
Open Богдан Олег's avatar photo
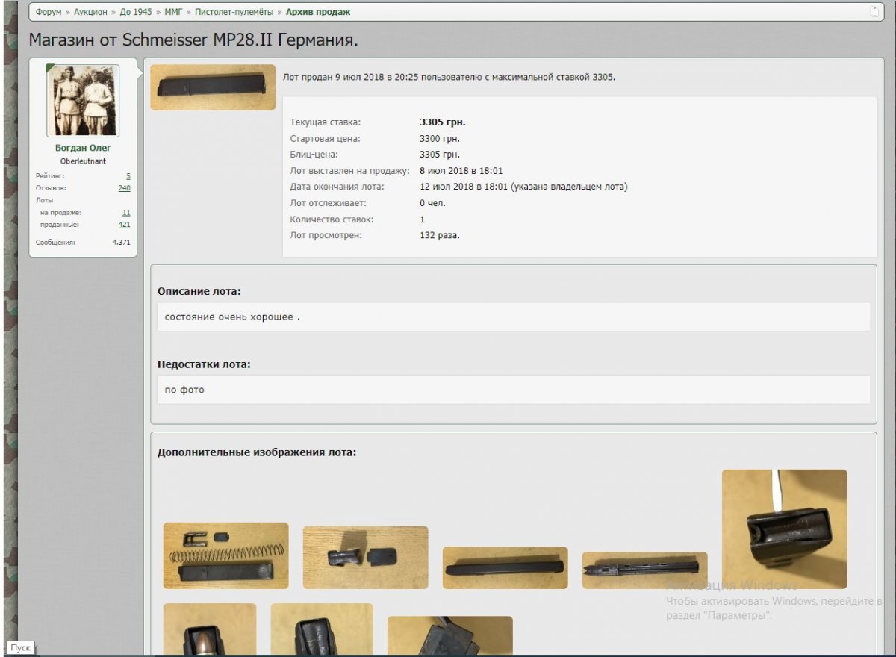coord(83,101)
